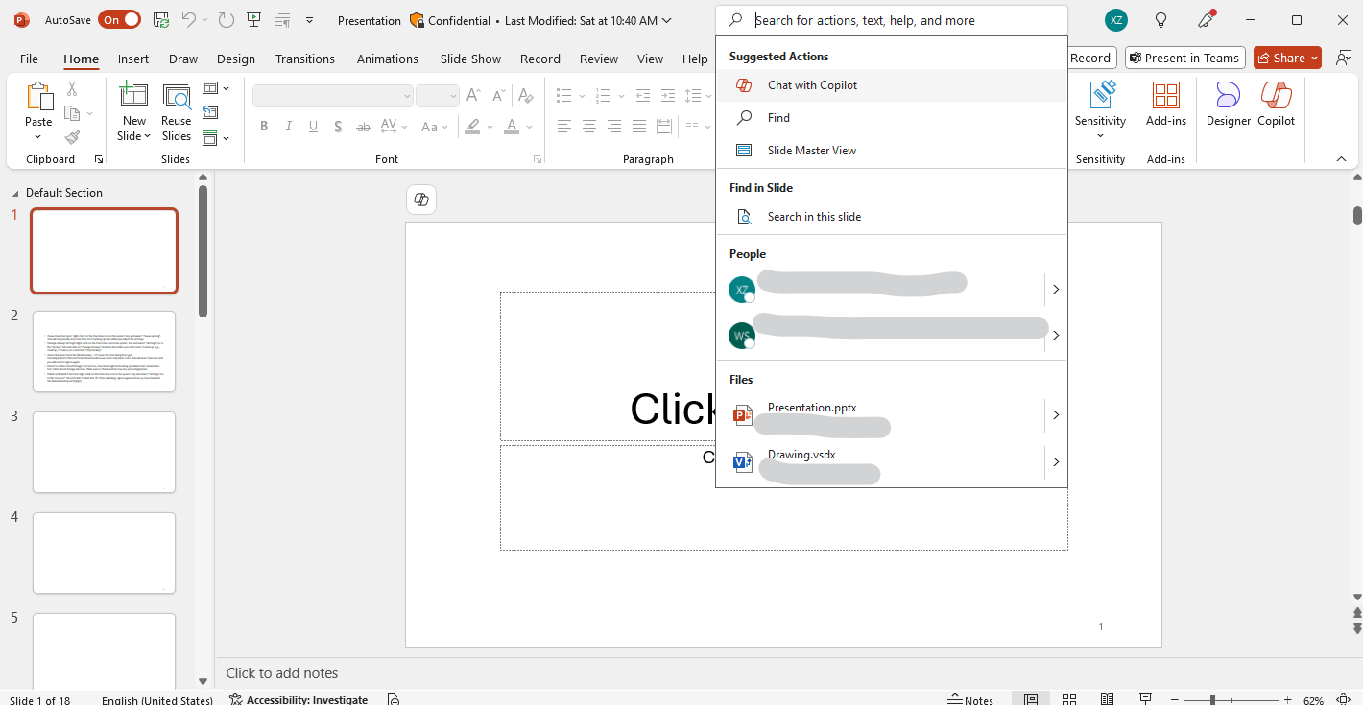Open the Sensitivity dropdown

click(1100, 109)
